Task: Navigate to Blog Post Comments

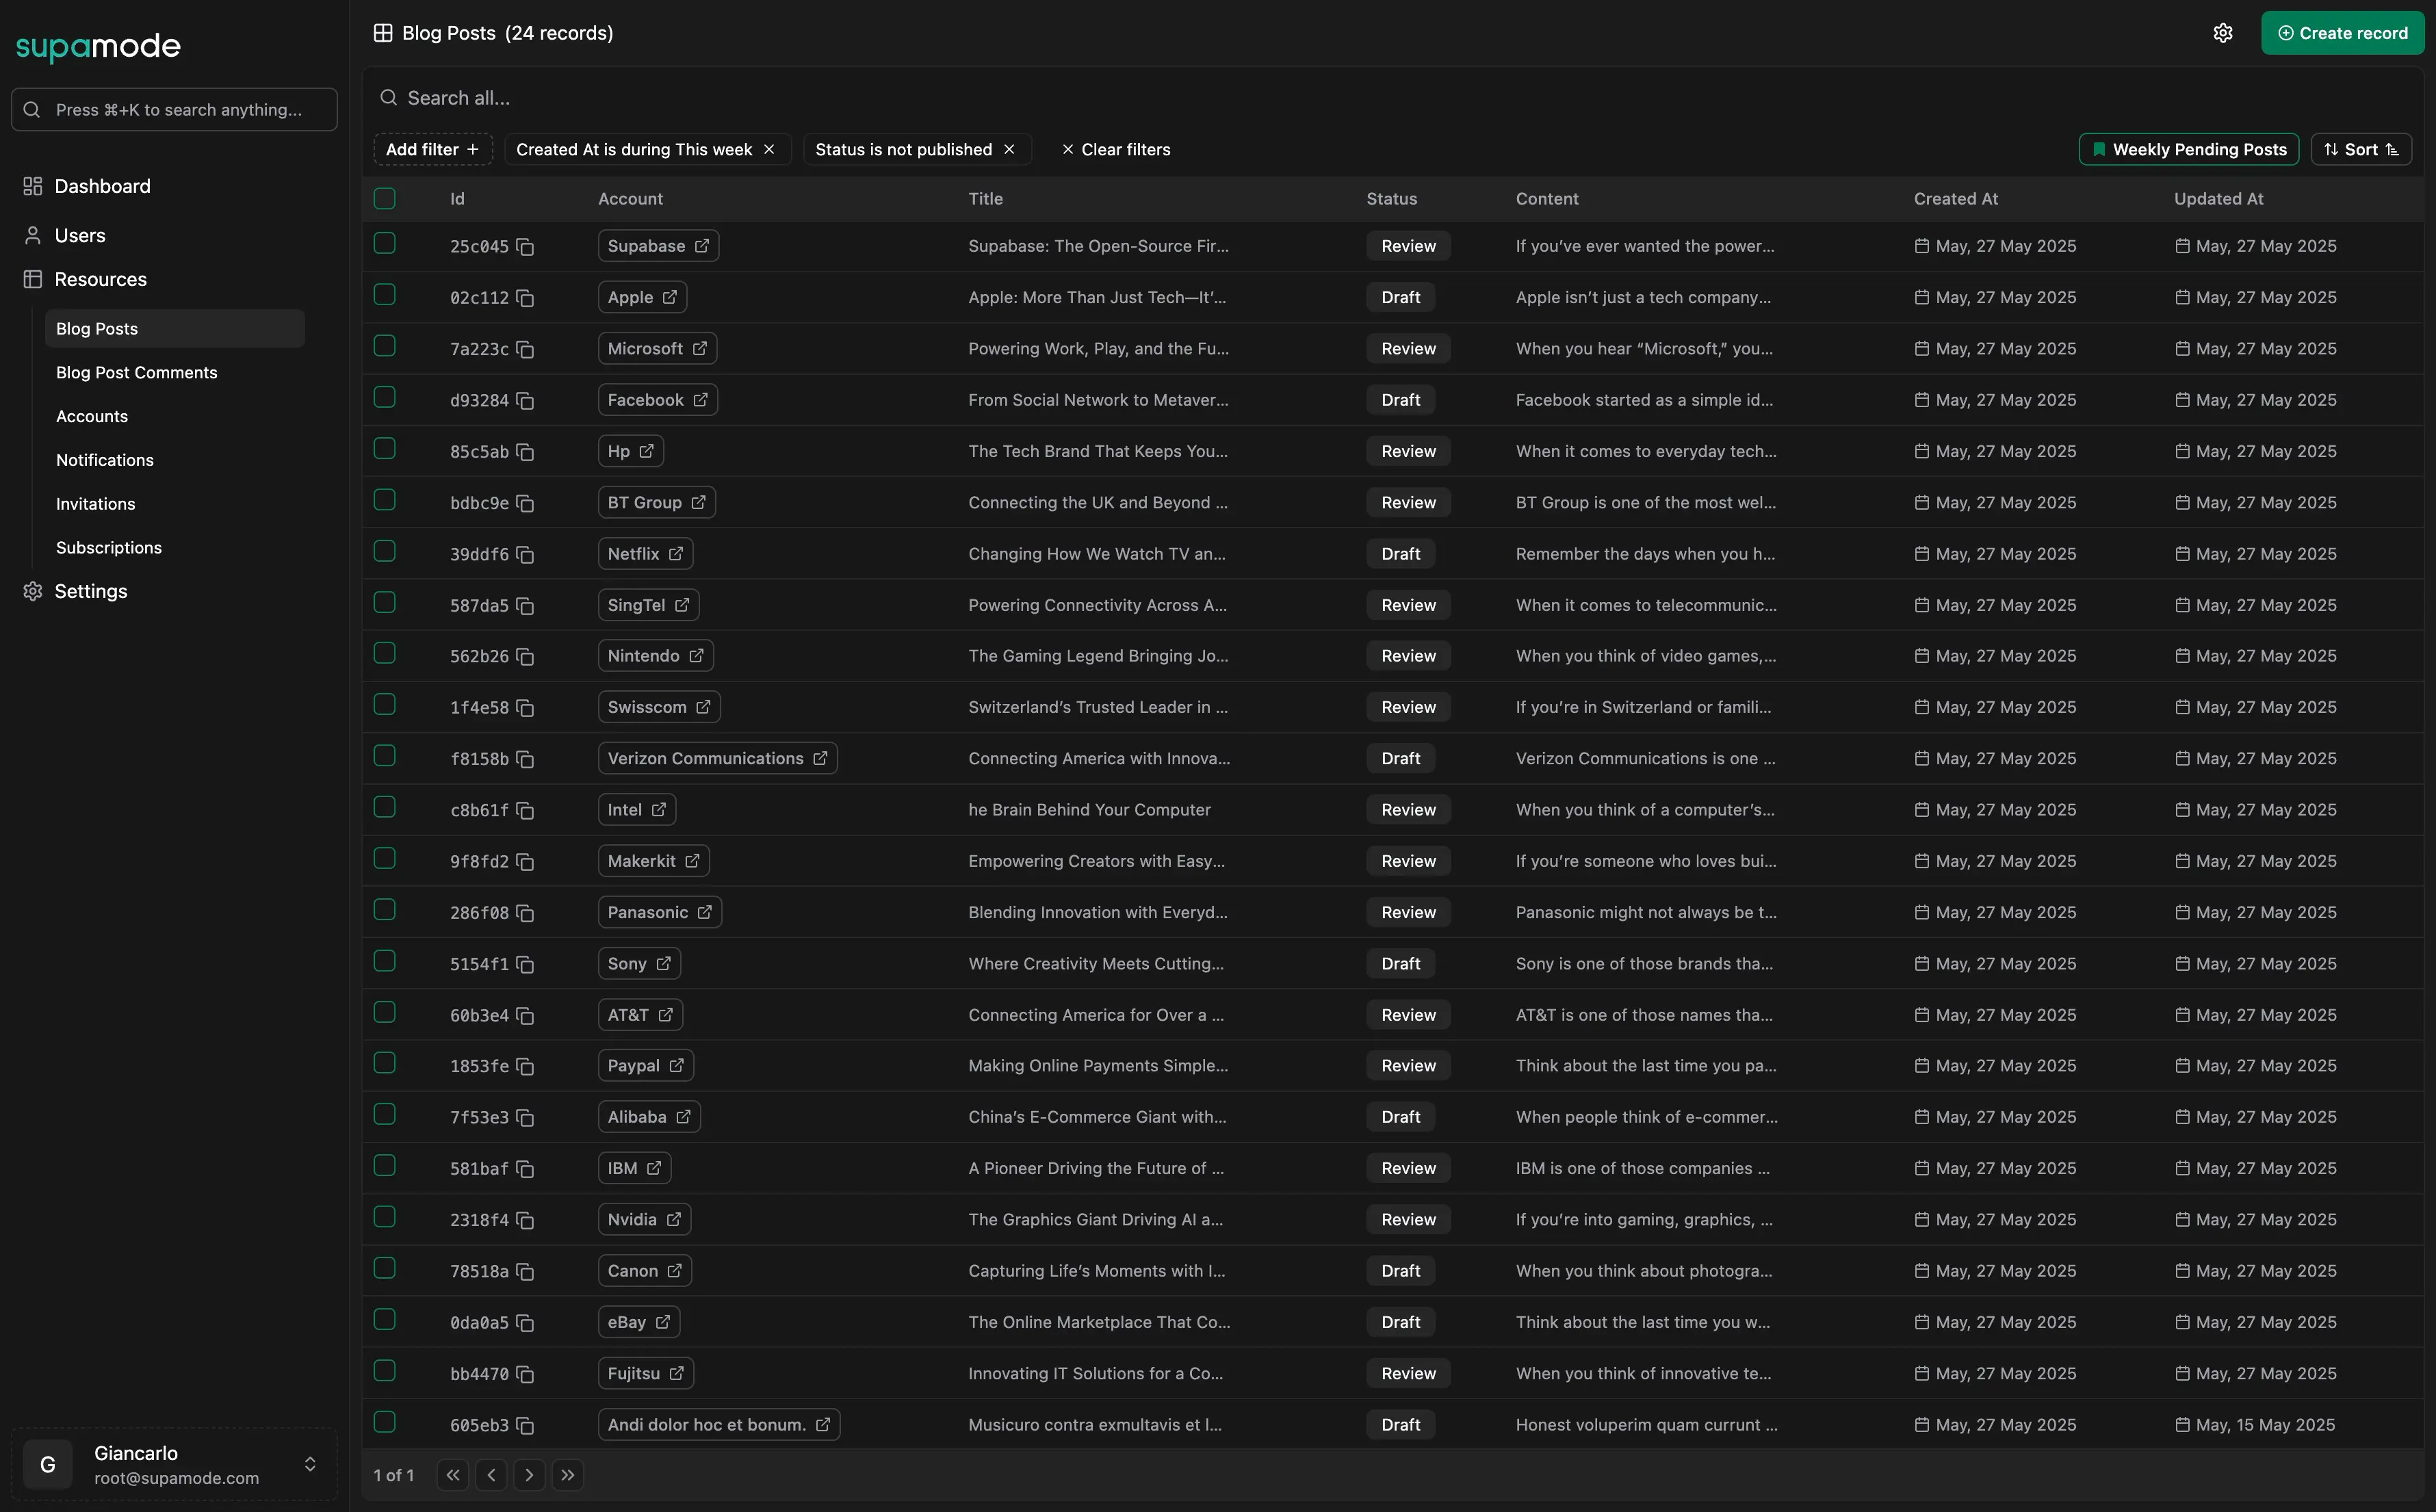Action: tap(137, 372)
